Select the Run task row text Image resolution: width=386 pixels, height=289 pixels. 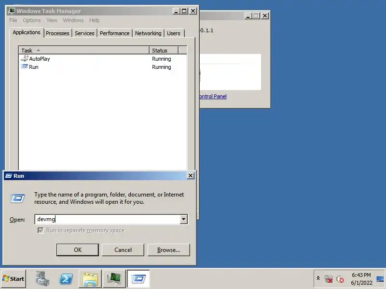pyautogui.click(x=34, y=67)
